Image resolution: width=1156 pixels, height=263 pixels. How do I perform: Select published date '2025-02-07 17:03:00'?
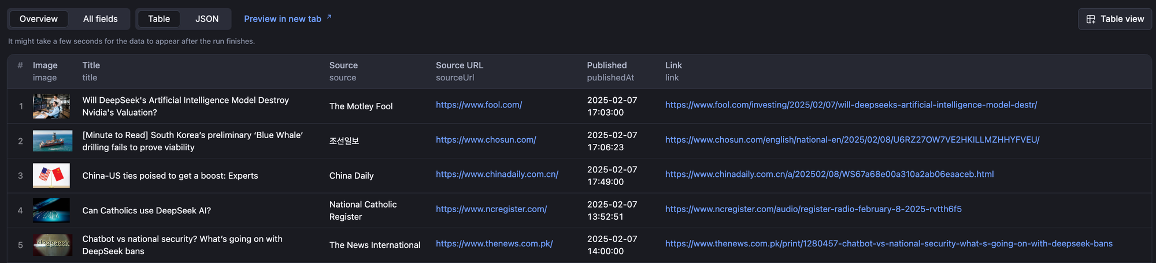coord(612,106)
